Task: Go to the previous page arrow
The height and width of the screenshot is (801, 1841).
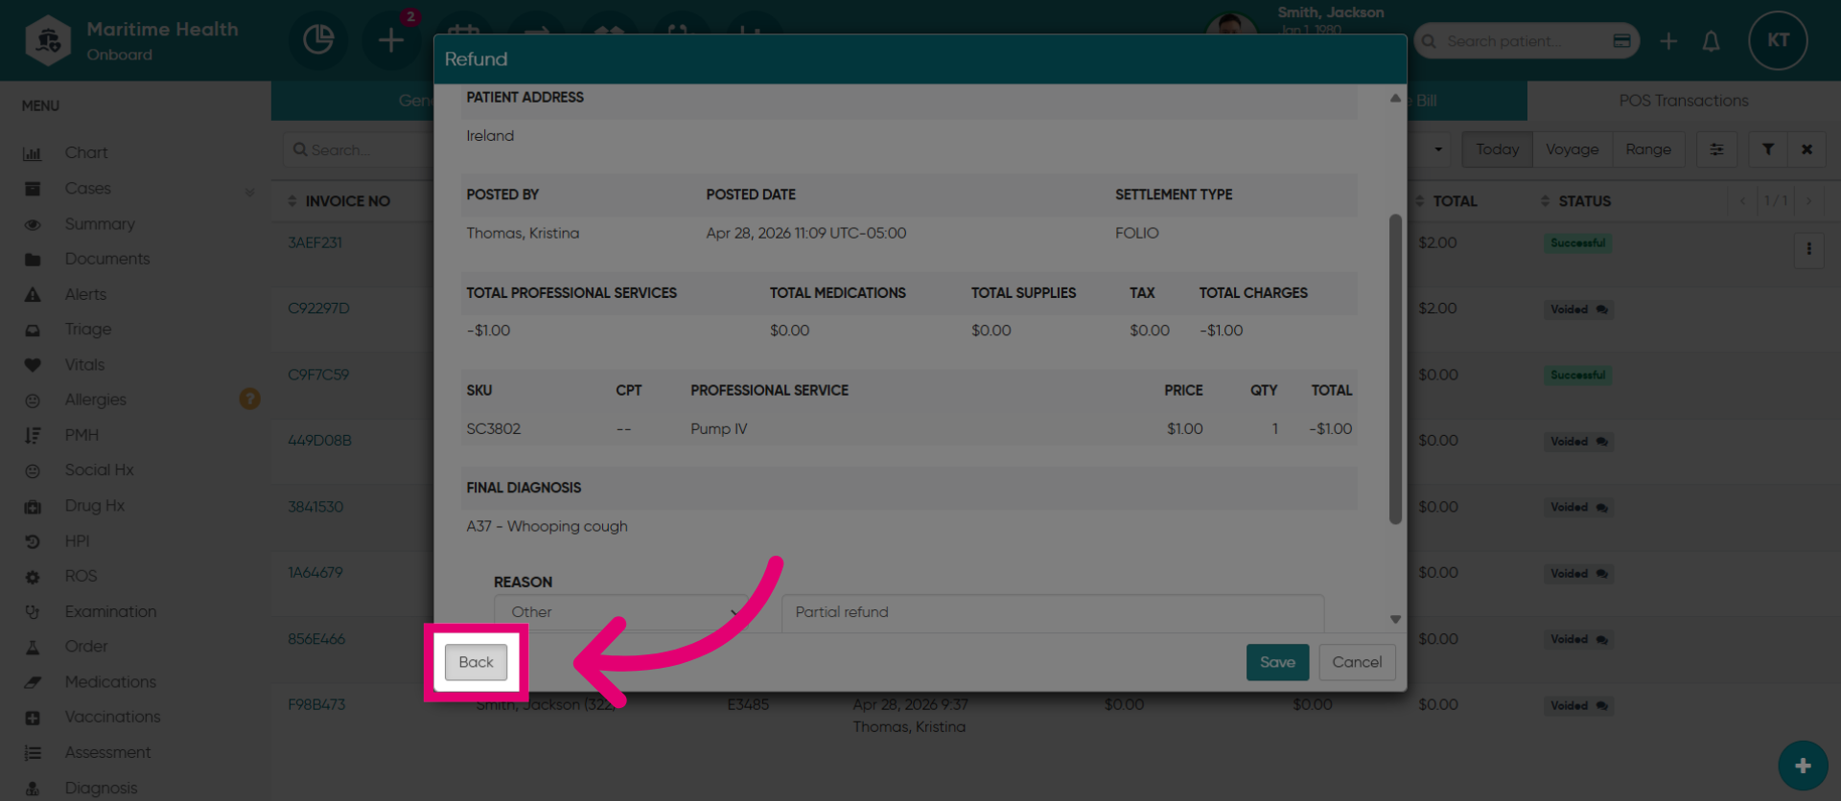Action: pos(1742,201)
